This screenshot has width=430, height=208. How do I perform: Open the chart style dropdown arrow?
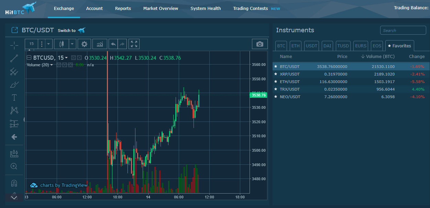[72, 44]
